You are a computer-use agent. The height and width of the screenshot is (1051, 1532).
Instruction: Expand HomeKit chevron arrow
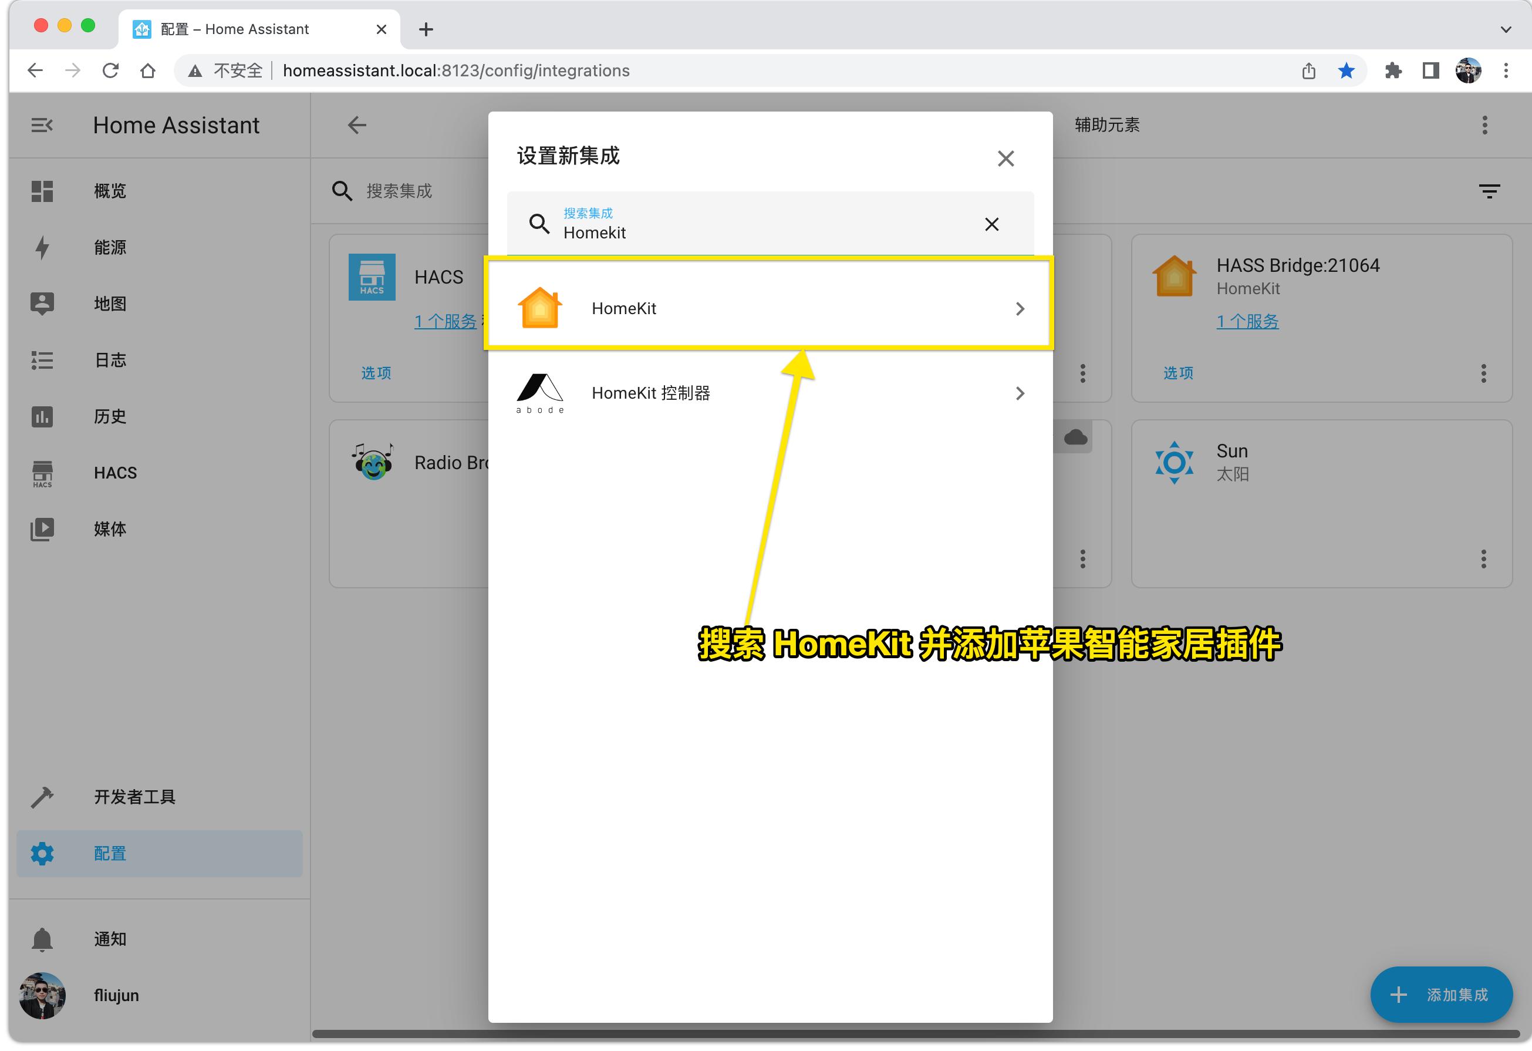click(1020, 309)
